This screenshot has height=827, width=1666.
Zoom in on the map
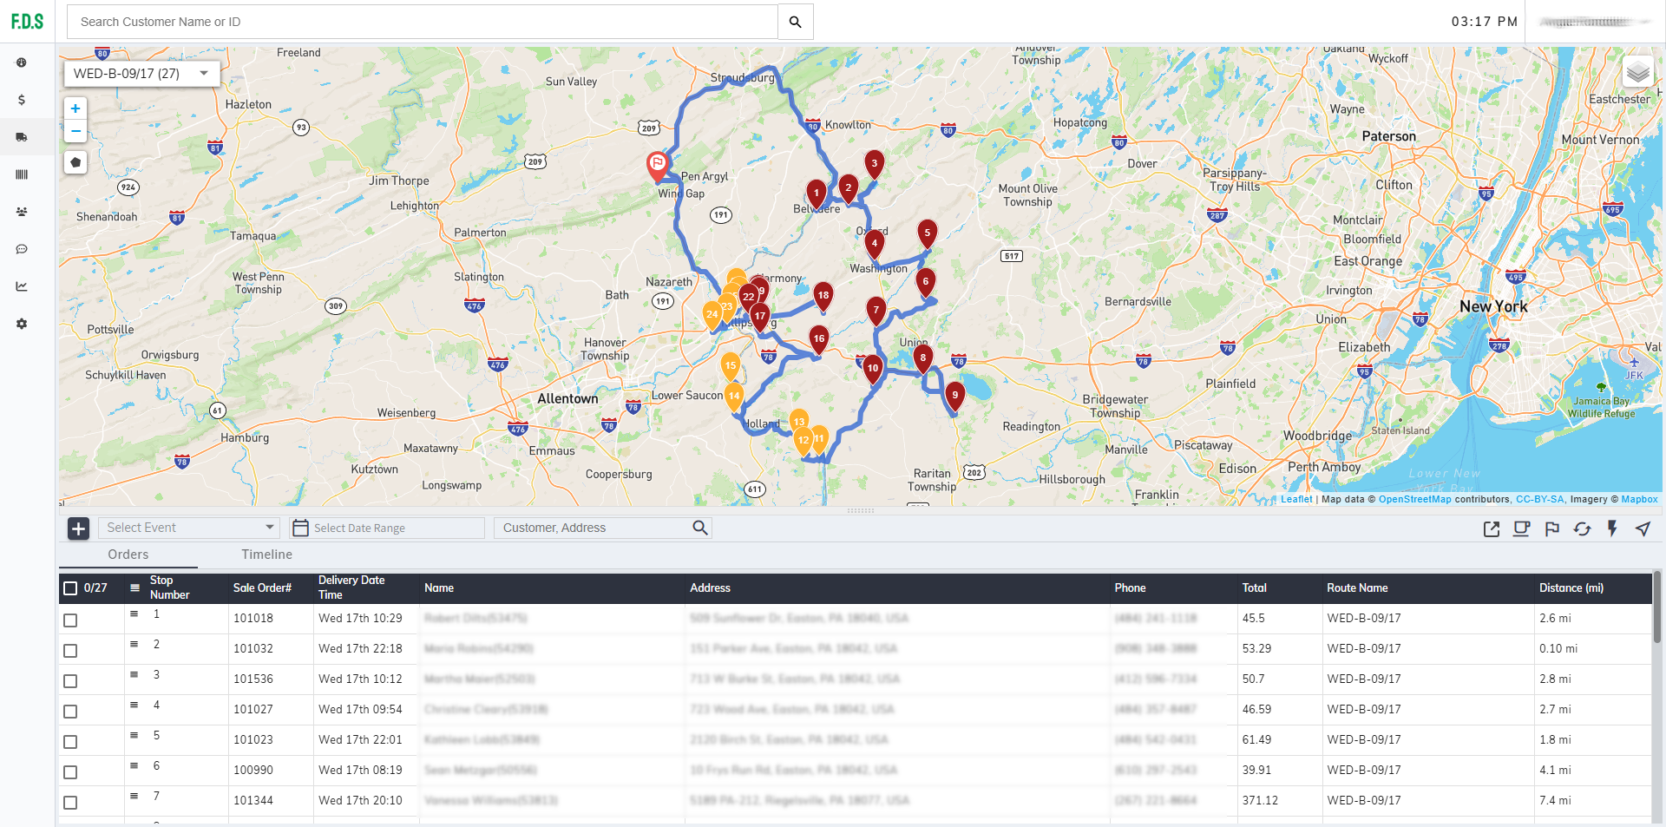point(75,108)
